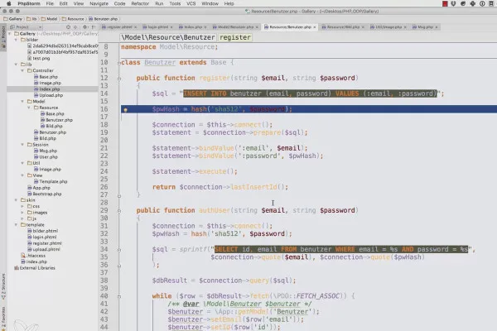Open the Refactor menu
This screenshot has height=331, width=497.
point(140,3)
